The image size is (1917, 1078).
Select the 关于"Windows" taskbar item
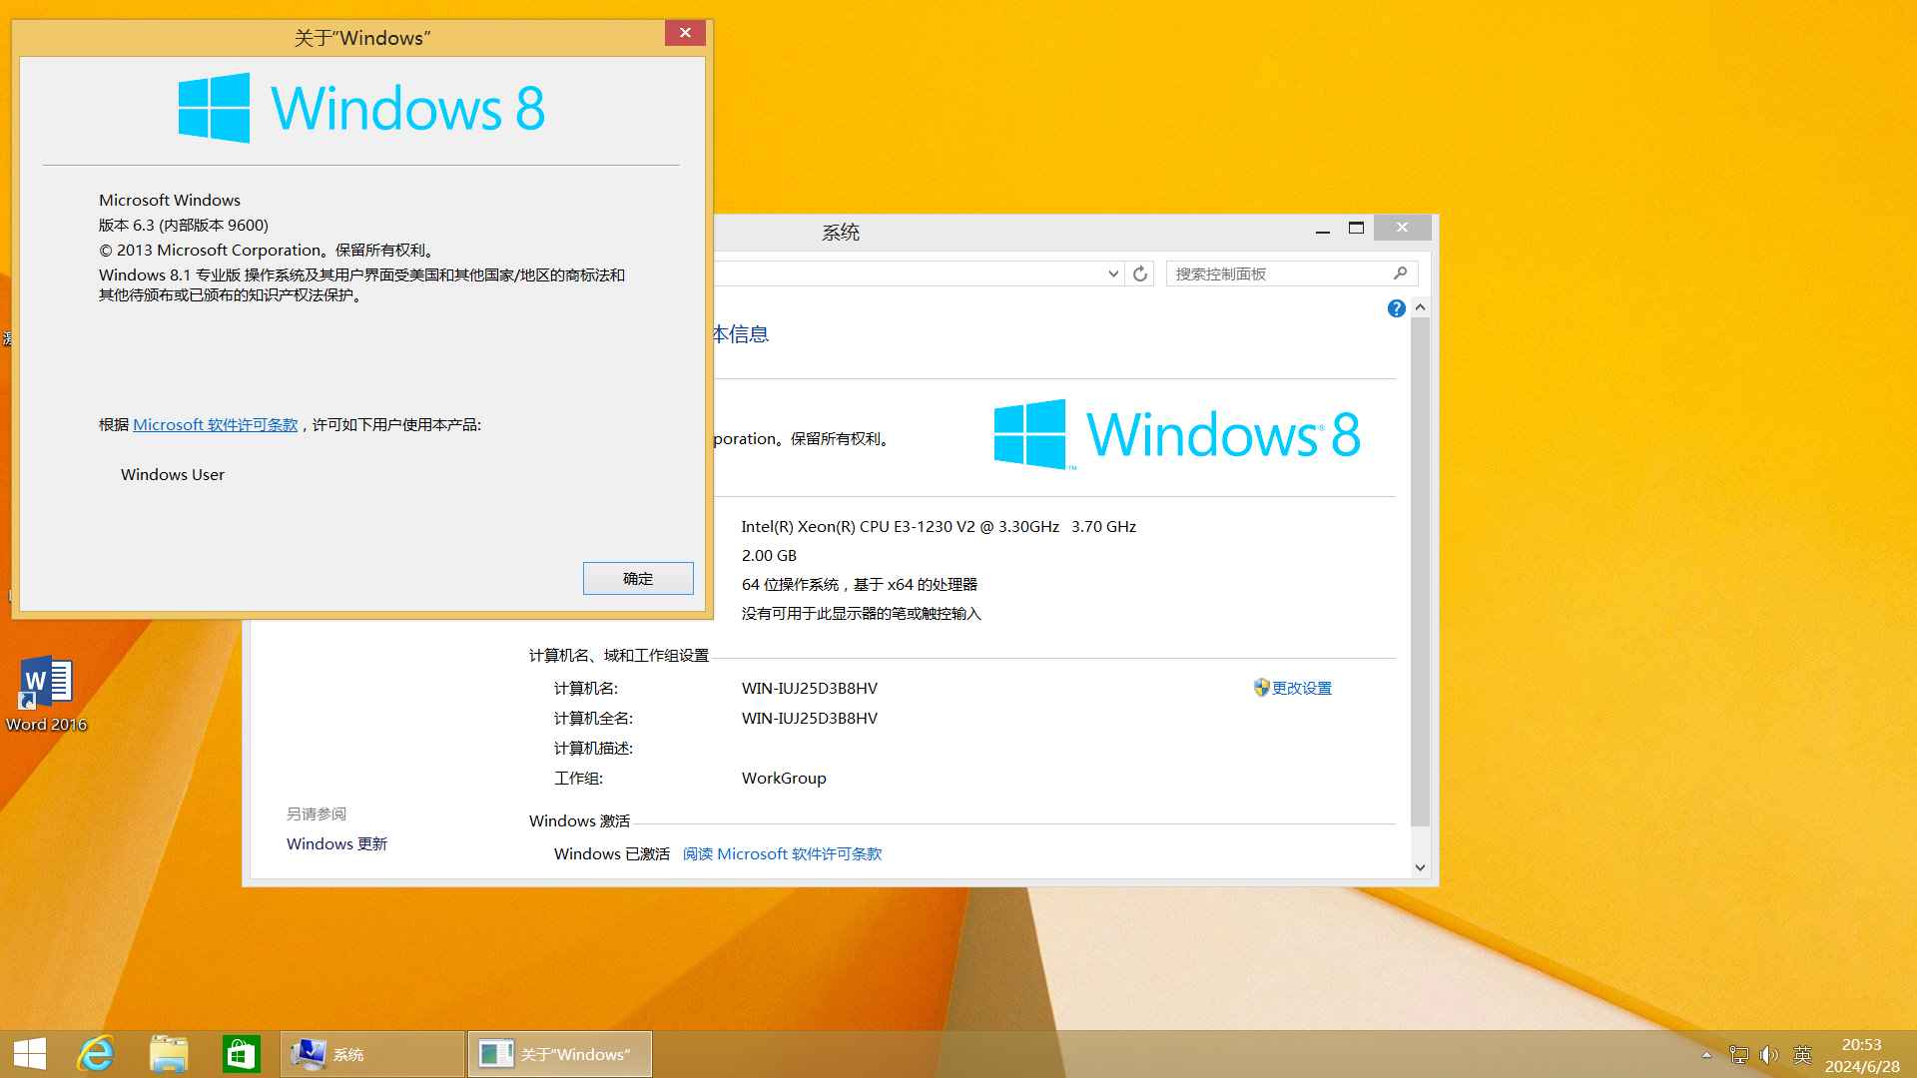click(559, 1054)
